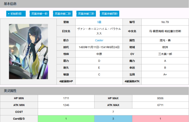
Task: Click the COST value 7 cell
Action: (x=113, y=112)
